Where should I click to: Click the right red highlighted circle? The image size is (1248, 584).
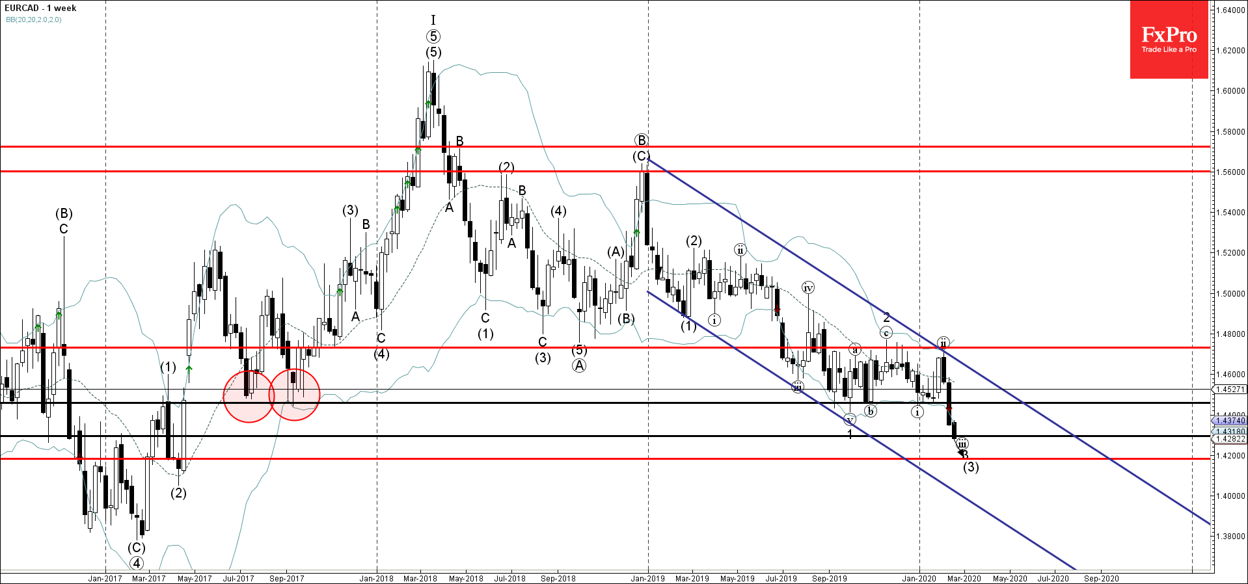click(x=294, y=395)
